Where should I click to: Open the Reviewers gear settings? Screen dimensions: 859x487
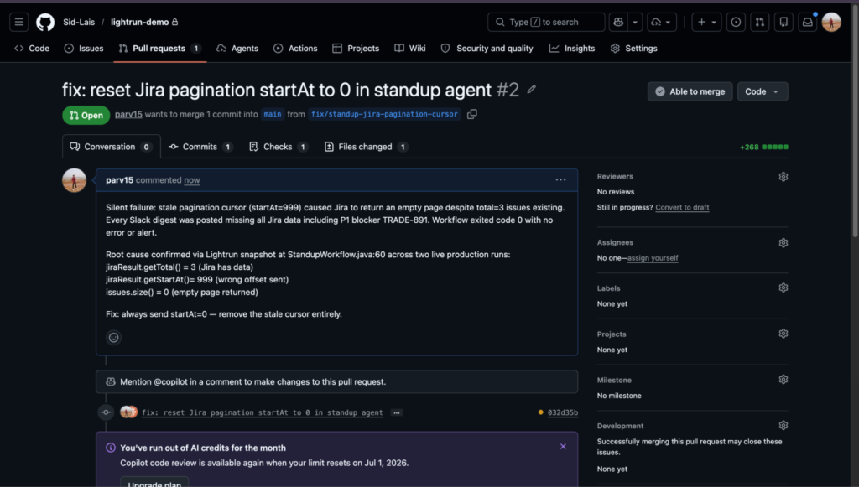coord(784,177)
